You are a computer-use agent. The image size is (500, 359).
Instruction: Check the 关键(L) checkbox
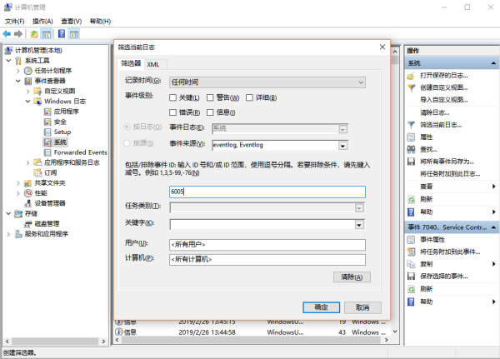click(x=172, y=97)
